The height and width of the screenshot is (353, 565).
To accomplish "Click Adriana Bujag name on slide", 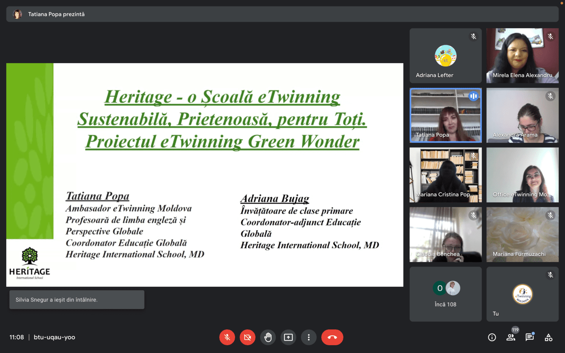I will (x=275, y=198).
